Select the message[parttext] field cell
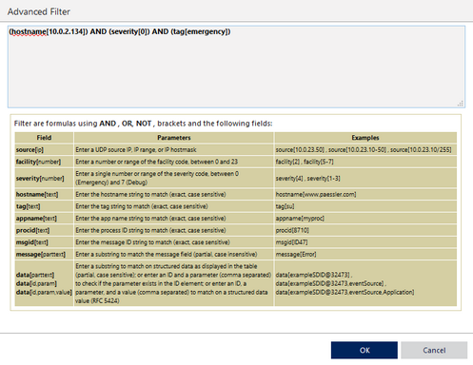The image size is (473, 365). (44, 255)
